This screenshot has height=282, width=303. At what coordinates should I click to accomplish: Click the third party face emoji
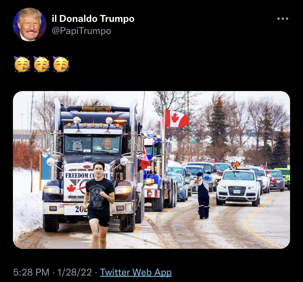click(61, 64)
